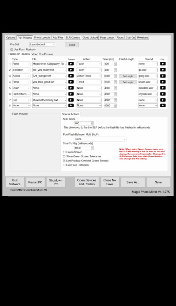
Task: Open the Coin Op tab
Action: pos(130,38)
